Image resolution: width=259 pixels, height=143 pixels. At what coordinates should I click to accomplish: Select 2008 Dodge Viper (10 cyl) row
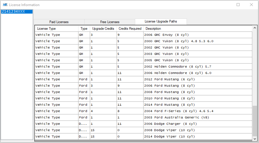[144, 130]
